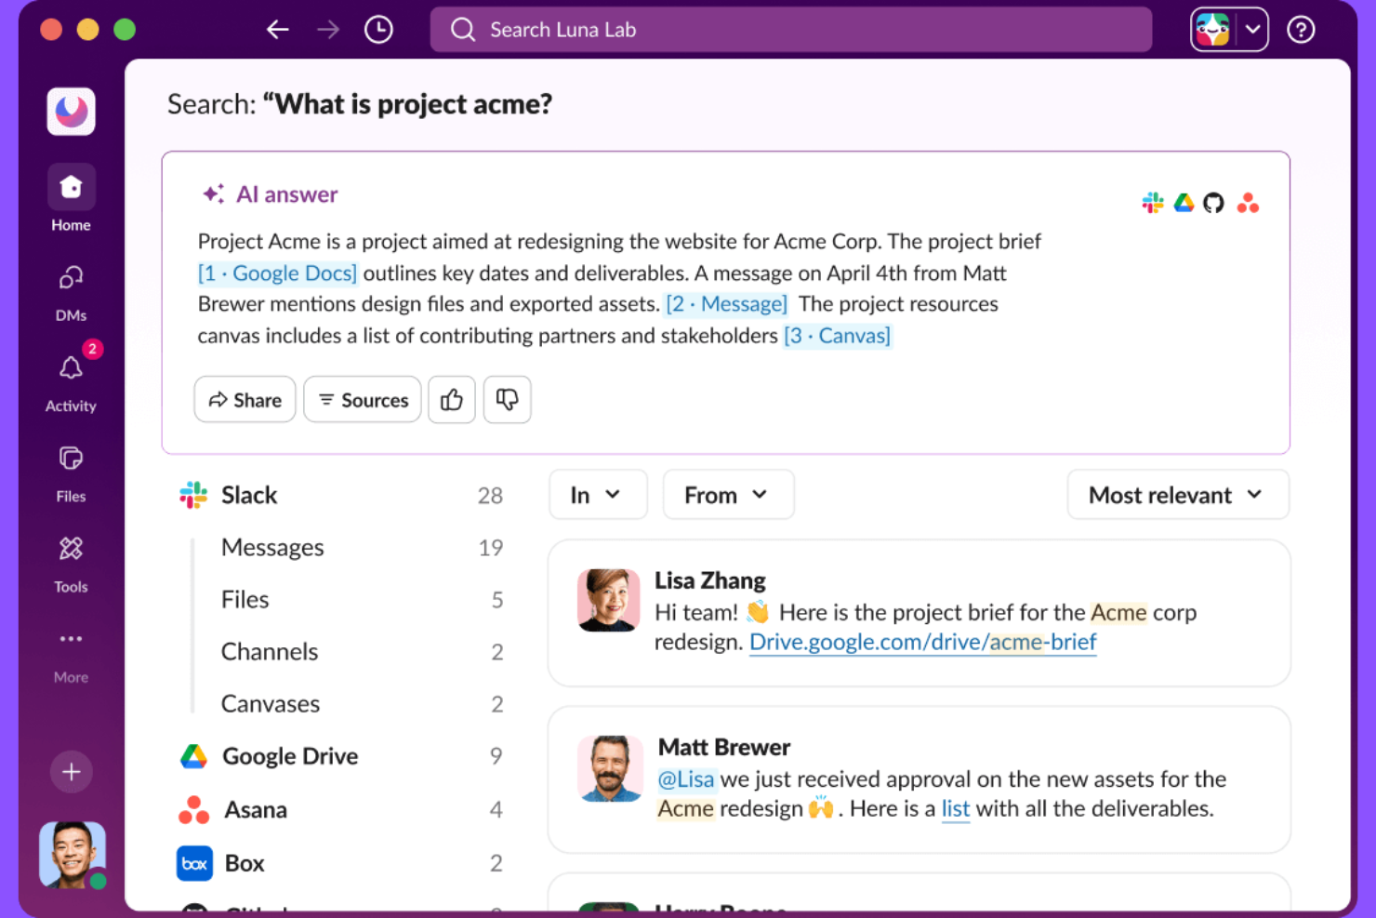
Task: Give the AI answer a thumbs up
Action: coord(452,399)
